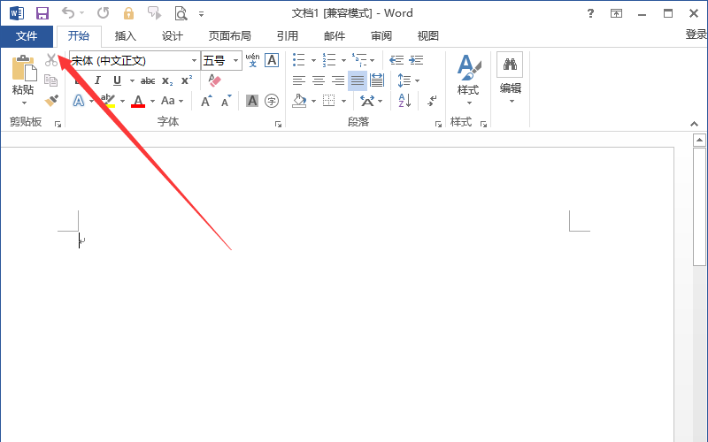Open the font size box 五号
Screen dimensions: 708x442
tap(221, 60)
